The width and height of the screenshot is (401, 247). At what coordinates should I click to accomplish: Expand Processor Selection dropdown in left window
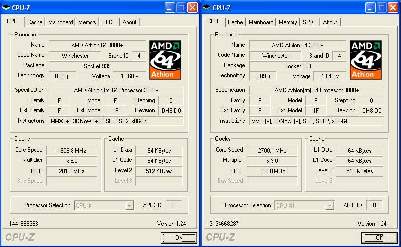(130, 205)
